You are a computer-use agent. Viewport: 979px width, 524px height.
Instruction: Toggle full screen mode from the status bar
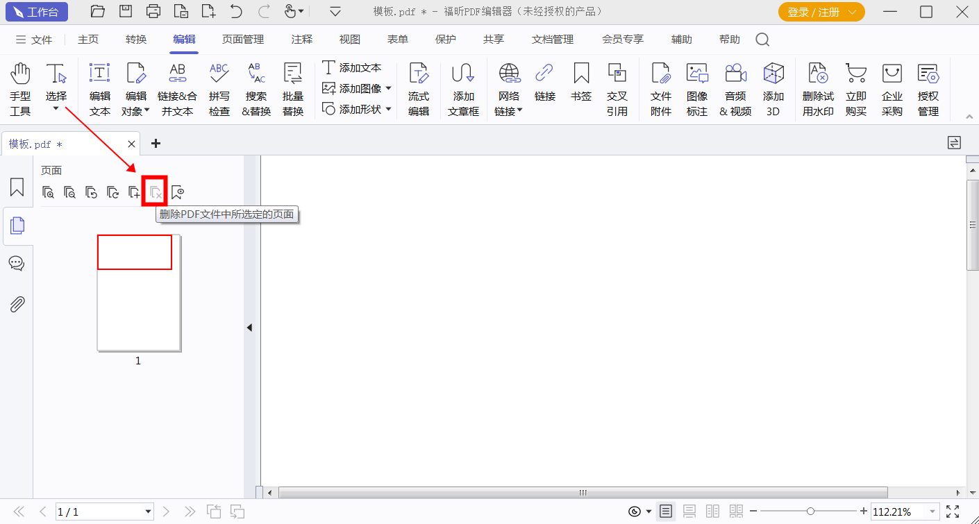pyautogui.click(x=954, y=512)
